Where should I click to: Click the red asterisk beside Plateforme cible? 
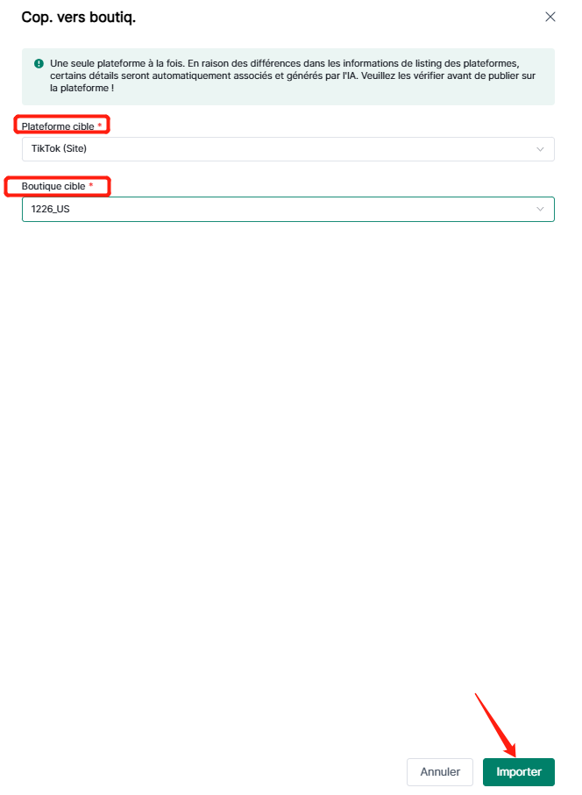point(100,125)
